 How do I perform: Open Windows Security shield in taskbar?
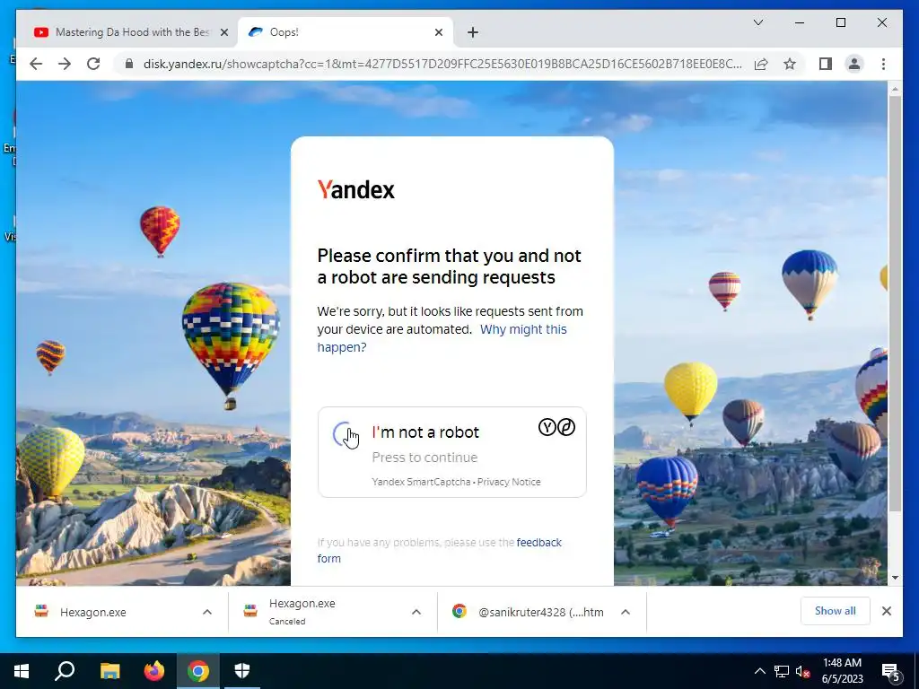pos(242,671)
